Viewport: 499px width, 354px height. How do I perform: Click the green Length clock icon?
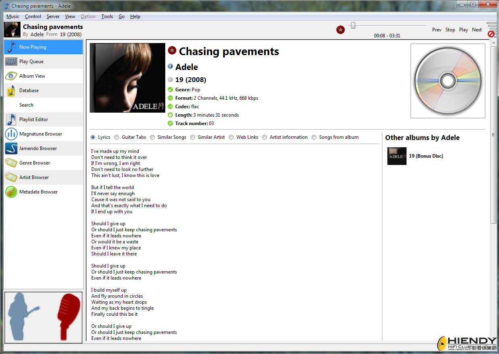170,115
